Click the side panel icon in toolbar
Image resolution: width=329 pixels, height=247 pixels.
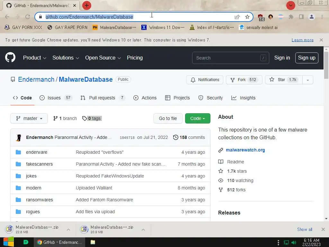301,17
